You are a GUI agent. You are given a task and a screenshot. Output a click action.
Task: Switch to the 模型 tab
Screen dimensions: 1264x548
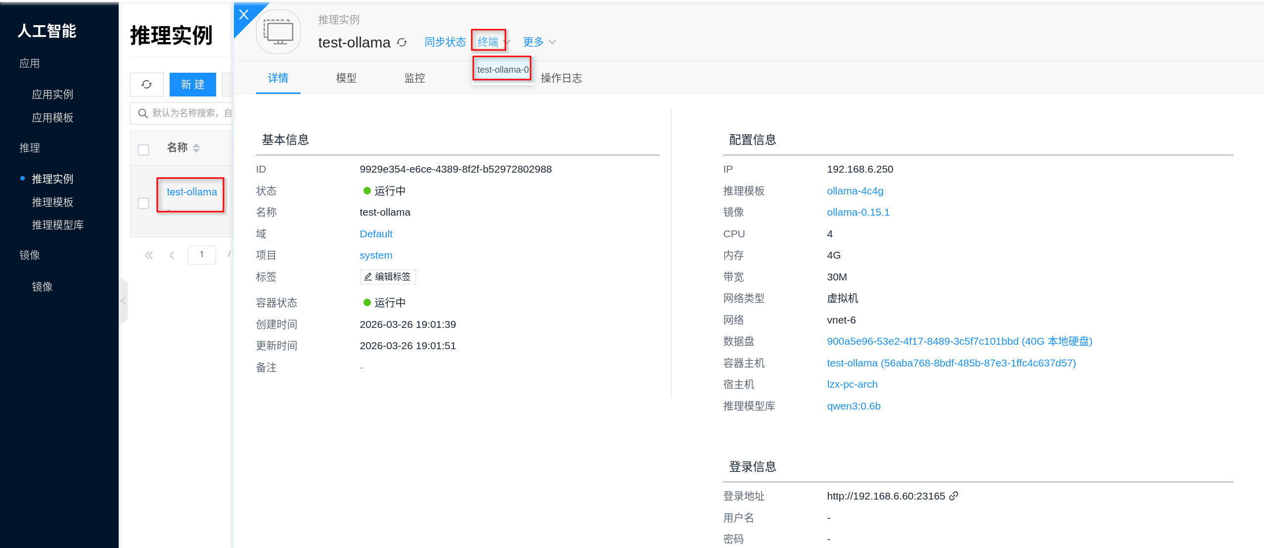[346, 78]
